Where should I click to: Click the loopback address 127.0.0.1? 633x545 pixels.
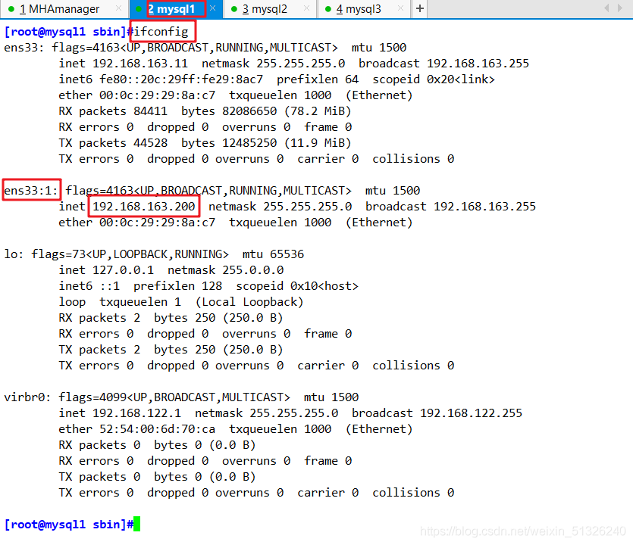click(x=123, y=270)
